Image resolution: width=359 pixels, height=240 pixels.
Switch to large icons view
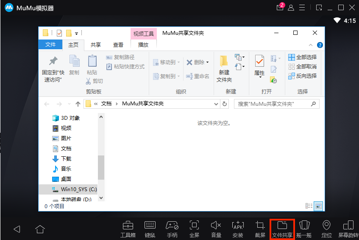click(x=318, y=206)
